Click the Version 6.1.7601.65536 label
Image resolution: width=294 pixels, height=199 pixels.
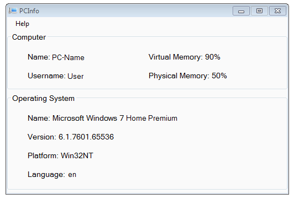71,137
